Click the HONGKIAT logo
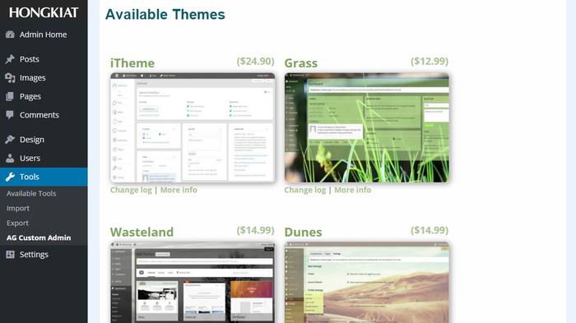The height and width of the screenshot is (323, 576). pos(44,12)
